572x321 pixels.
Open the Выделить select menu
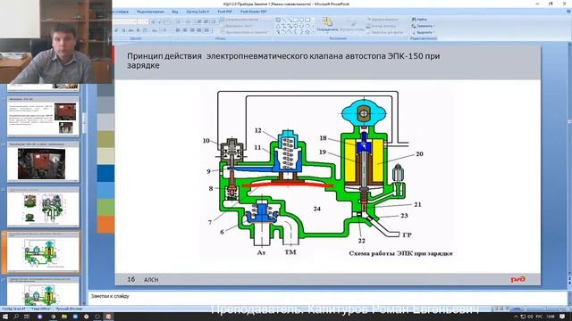click(423, 32)
